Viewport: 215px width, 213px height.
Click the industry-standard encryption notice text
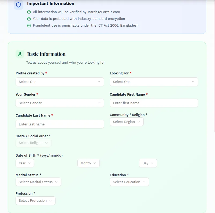point(79,19)
